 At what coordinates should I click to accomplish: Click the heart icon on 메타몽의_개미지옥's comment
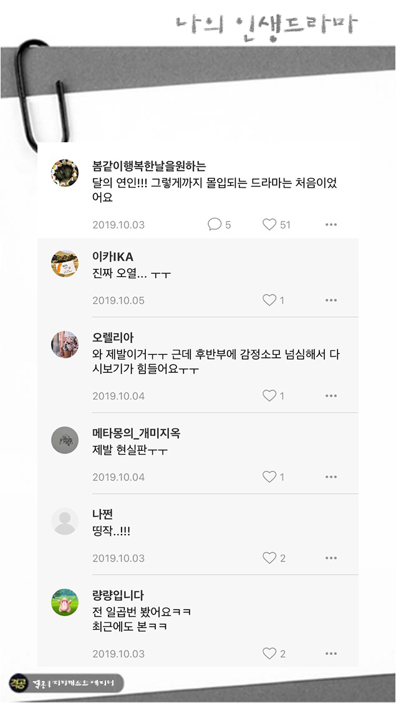coord(268,477)
